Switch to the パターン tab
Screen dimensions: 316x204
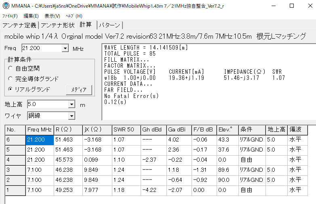click(x=110, y=25)
